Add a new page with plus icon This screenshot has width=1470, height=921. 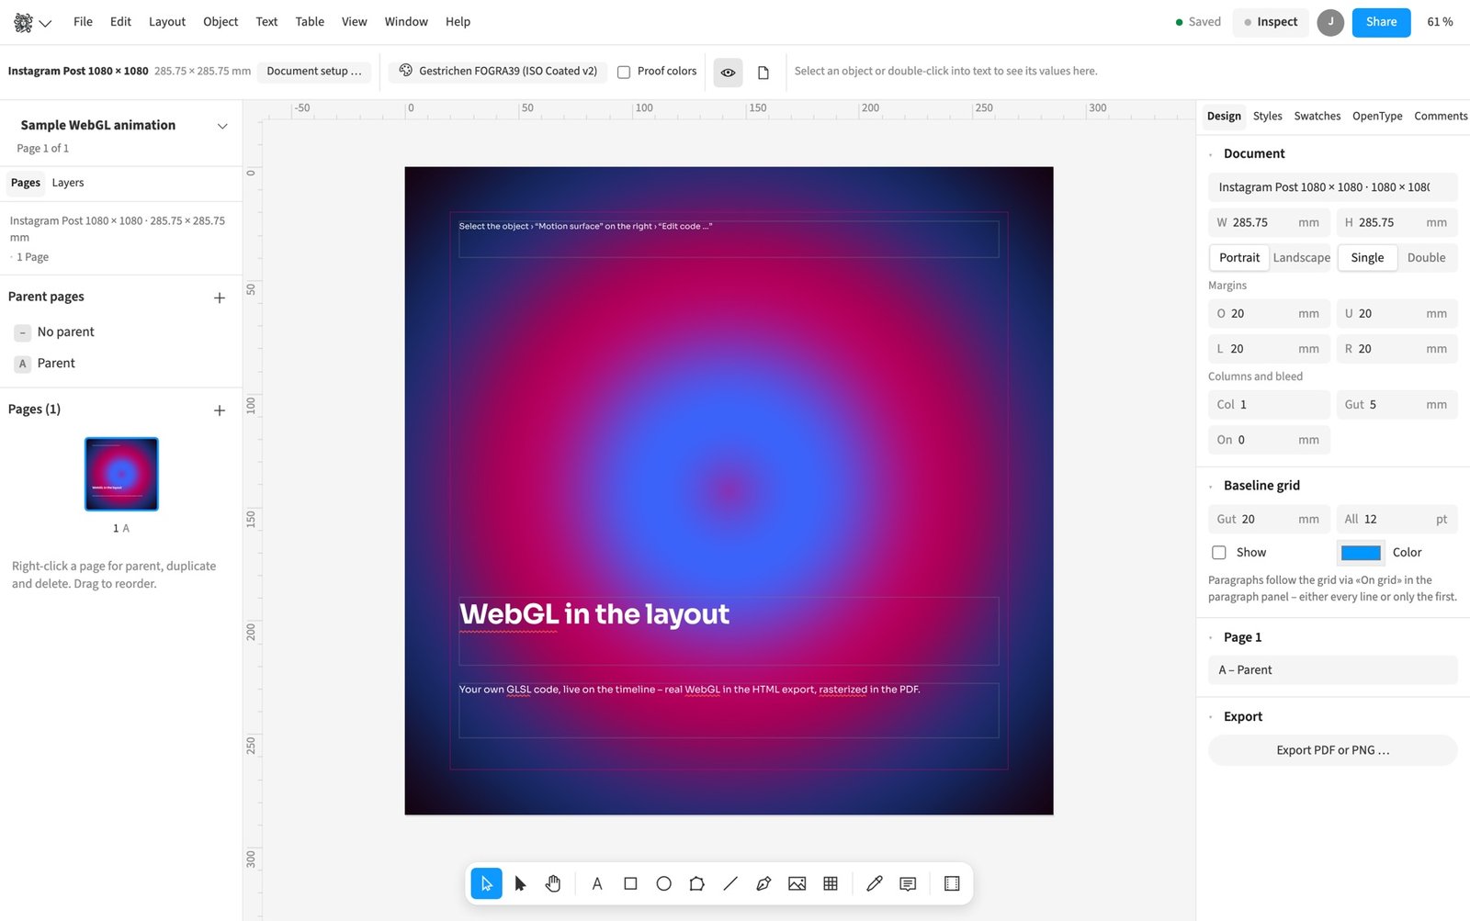(220, 410)
